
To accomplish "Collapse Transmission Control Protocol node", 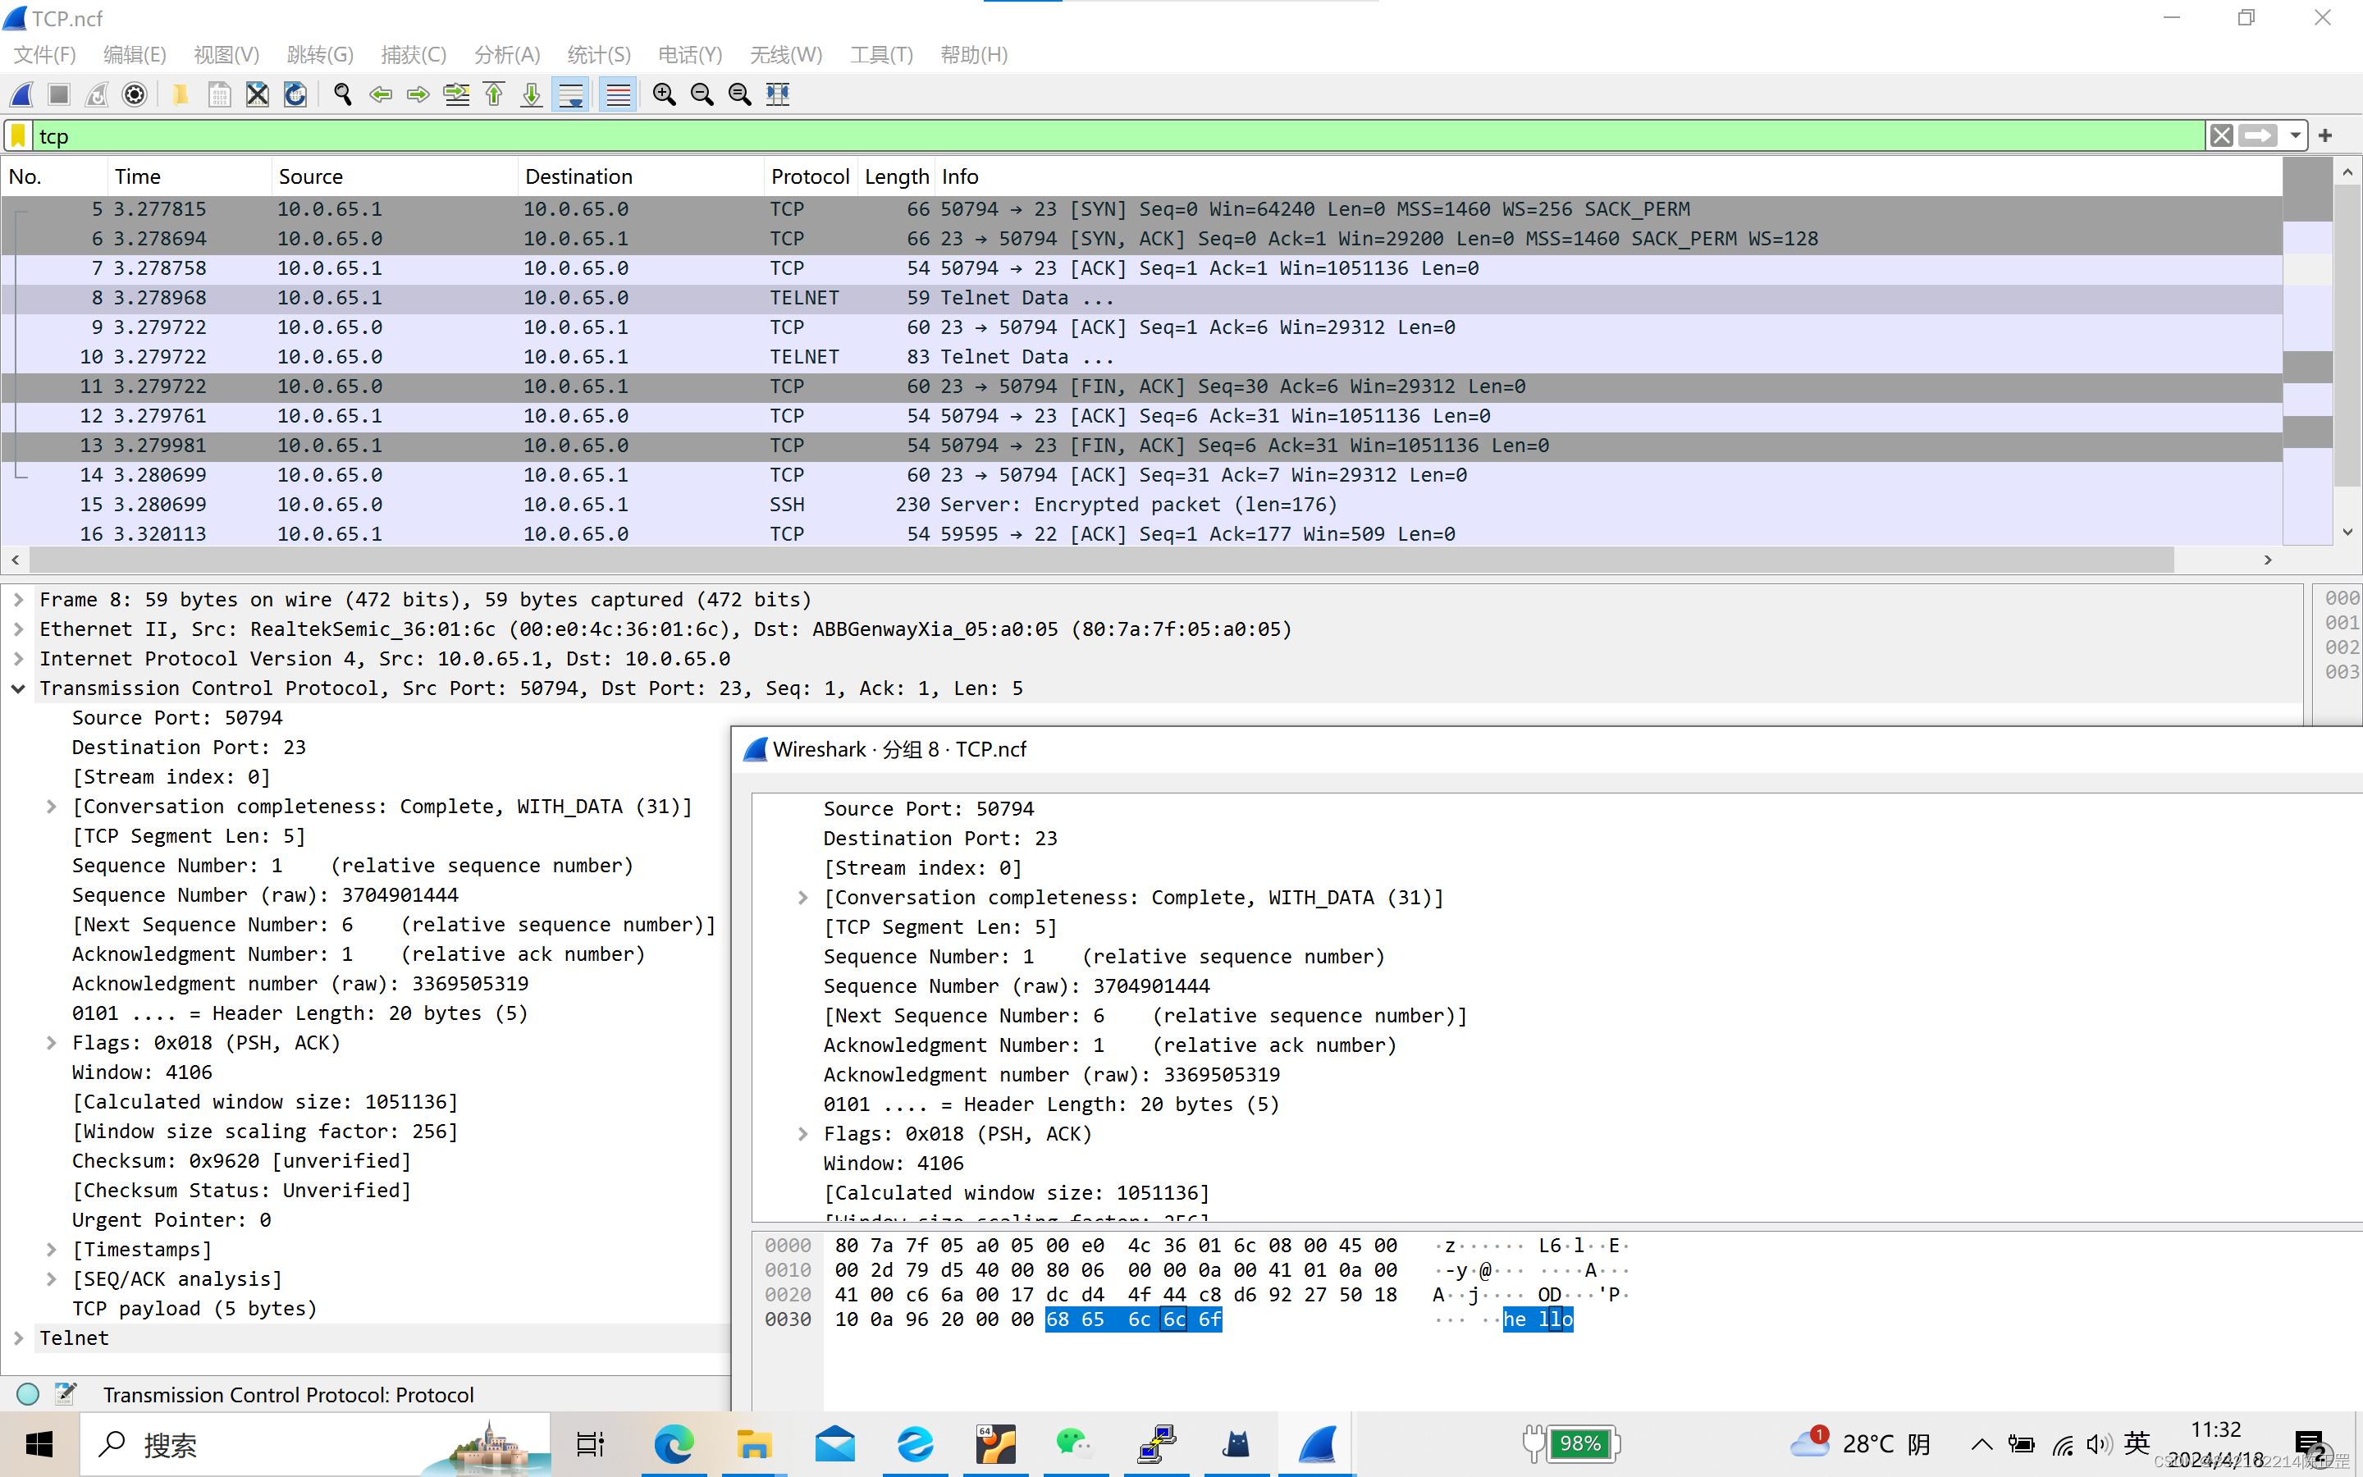I will click(x=19, y=688).
